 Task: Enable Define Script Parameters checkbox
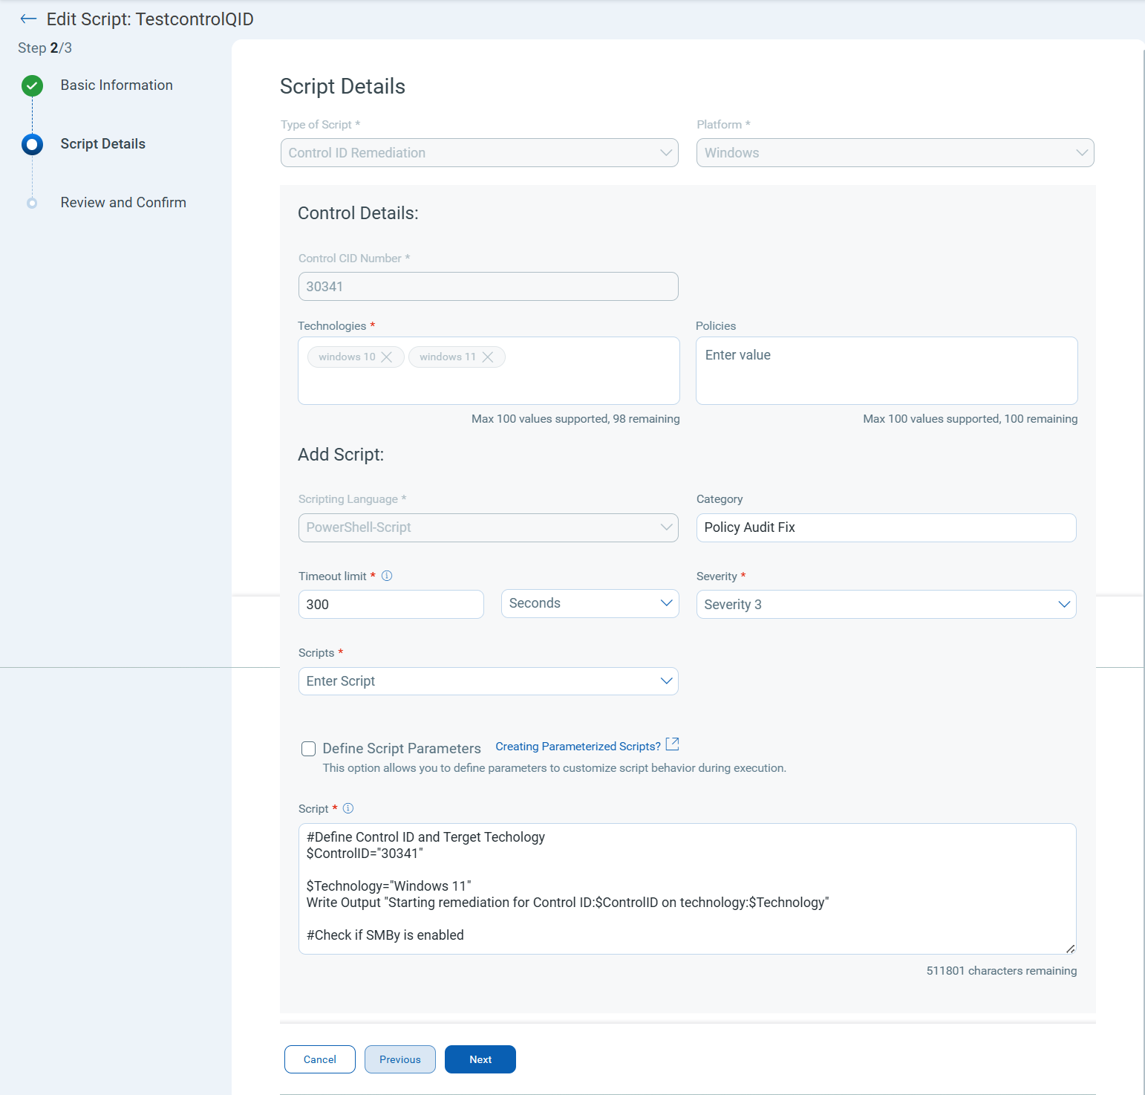(x=309, y=749)
